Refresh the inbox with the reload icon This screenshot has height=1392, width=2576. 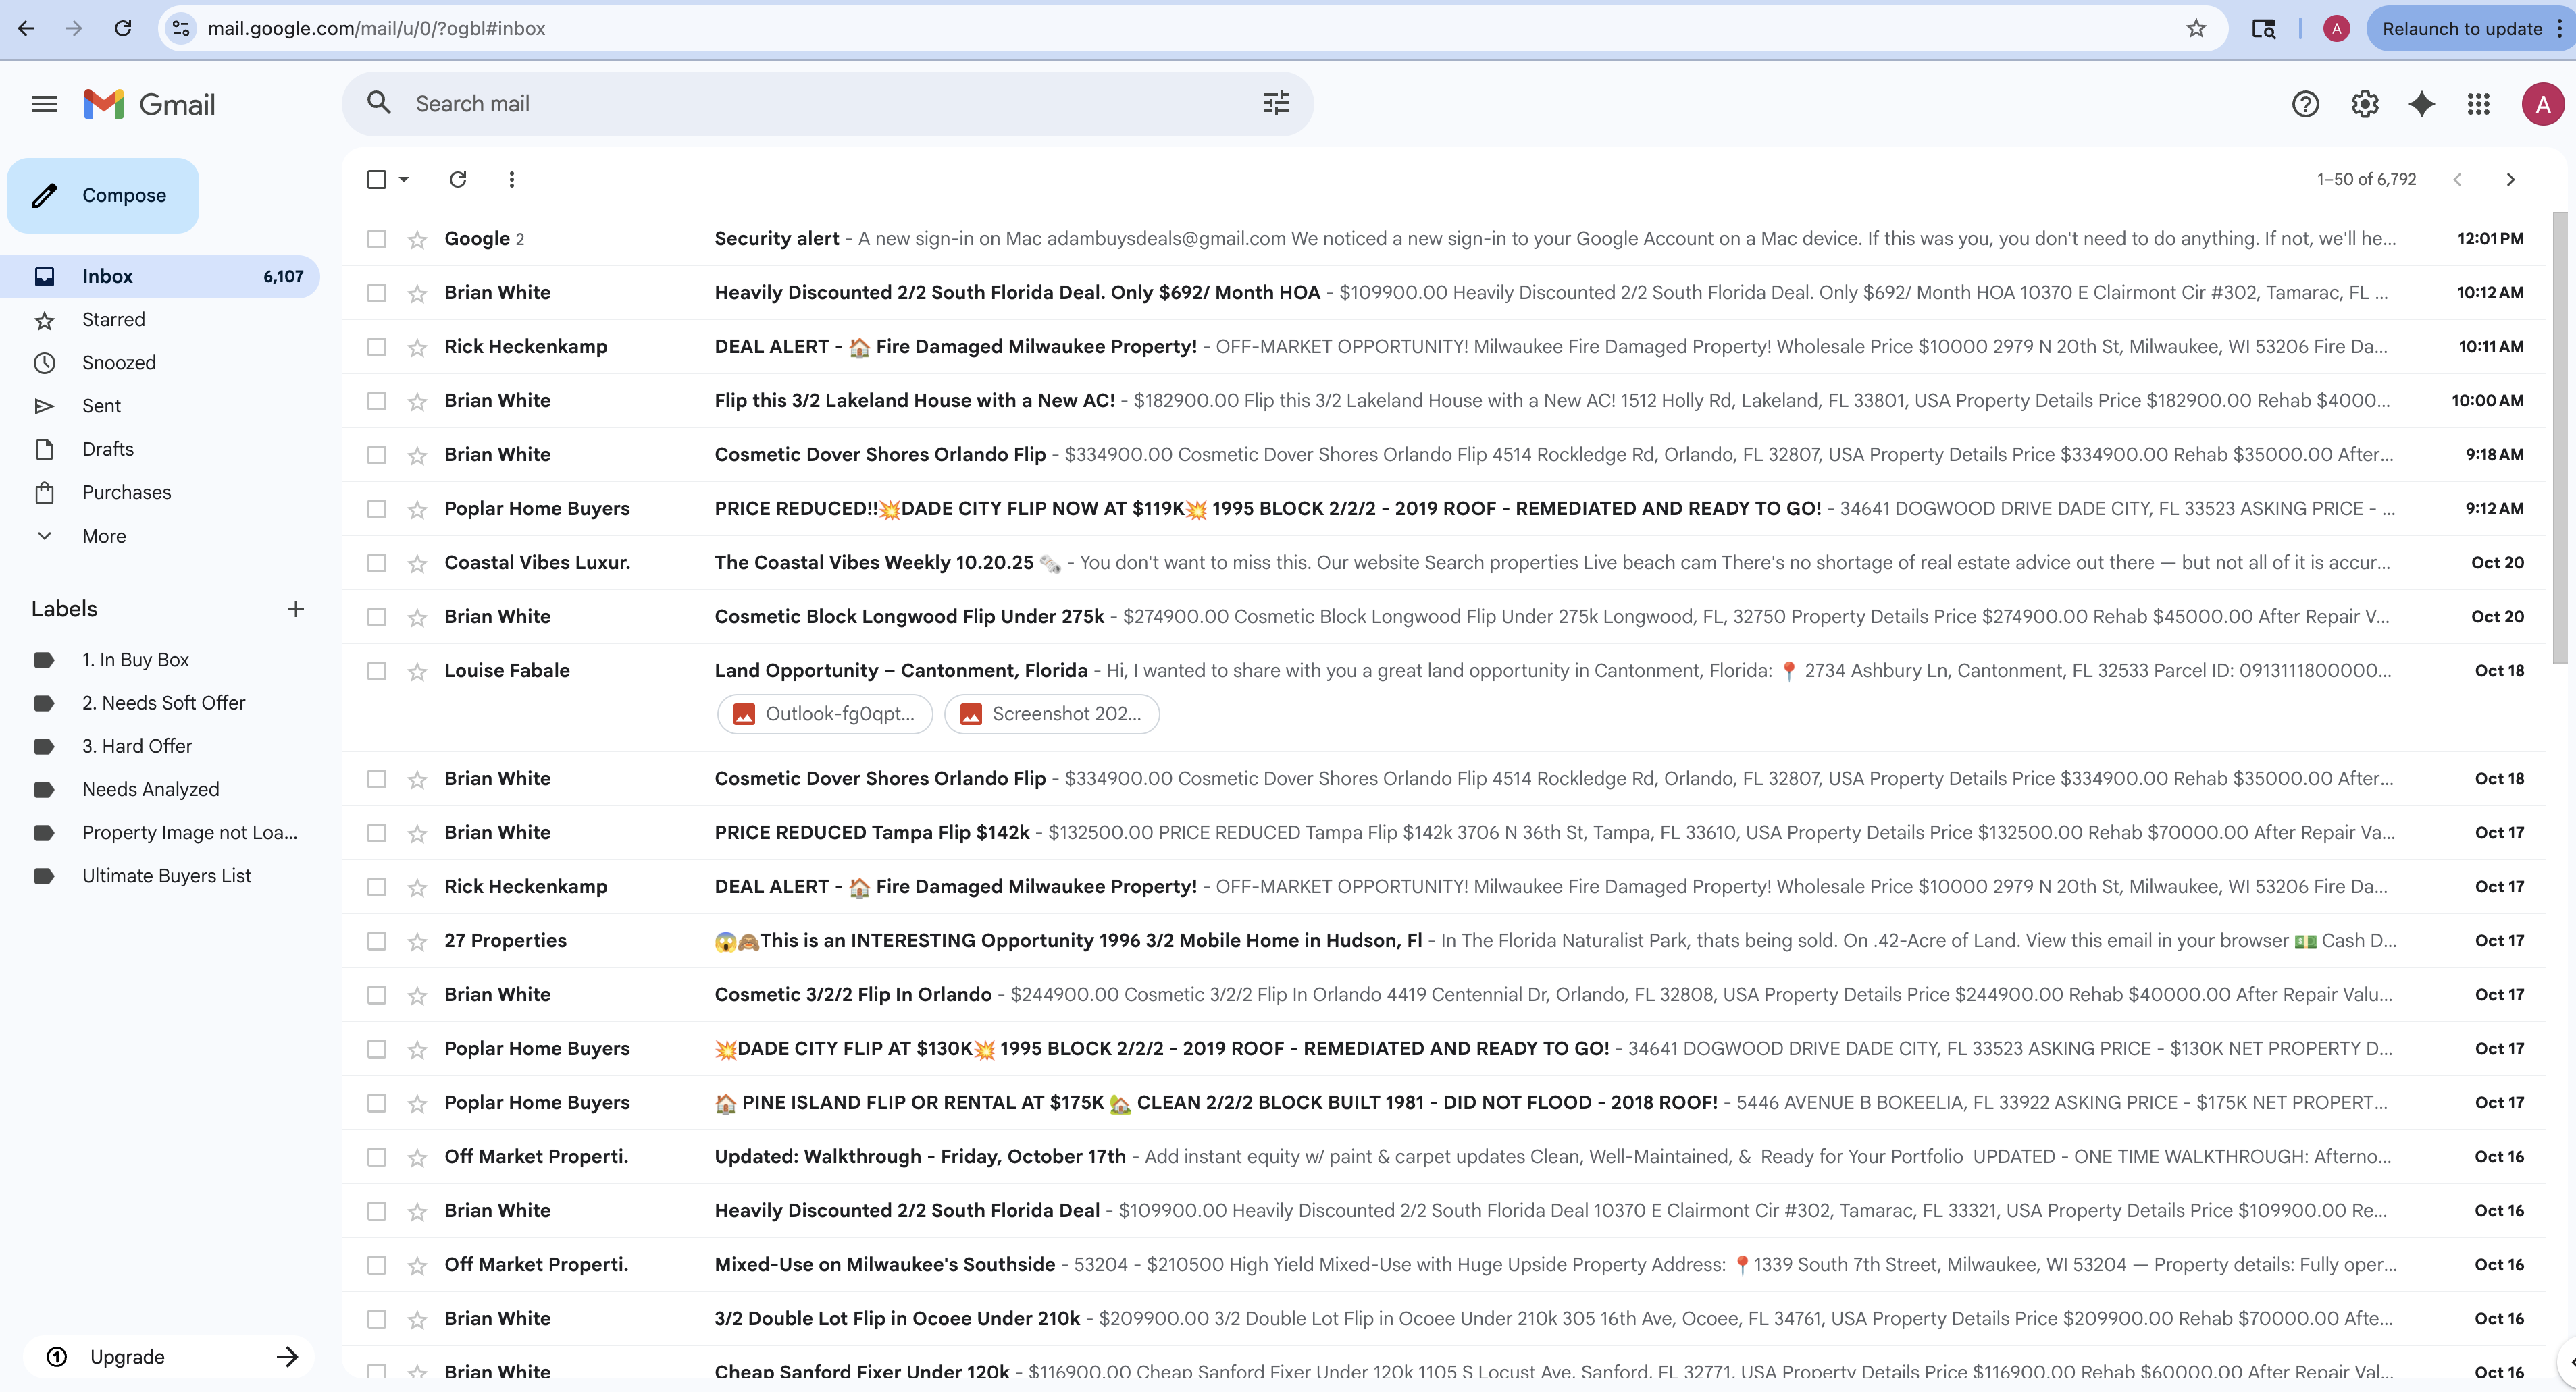458,180
